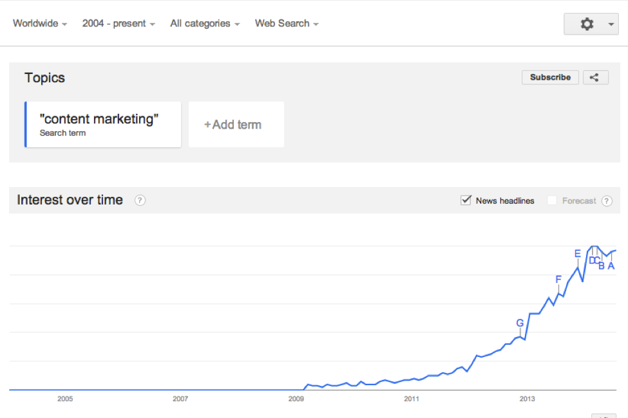The width and height of the screenshot is (628, 418).
Task: Select the "content marketing" search term card
Action: coord(103,124)
